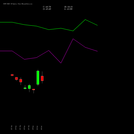Image resolution: width=134 pixels, height=134 pixels.
Task: Click the L: 41.00 low value
Action: [68, 9]
